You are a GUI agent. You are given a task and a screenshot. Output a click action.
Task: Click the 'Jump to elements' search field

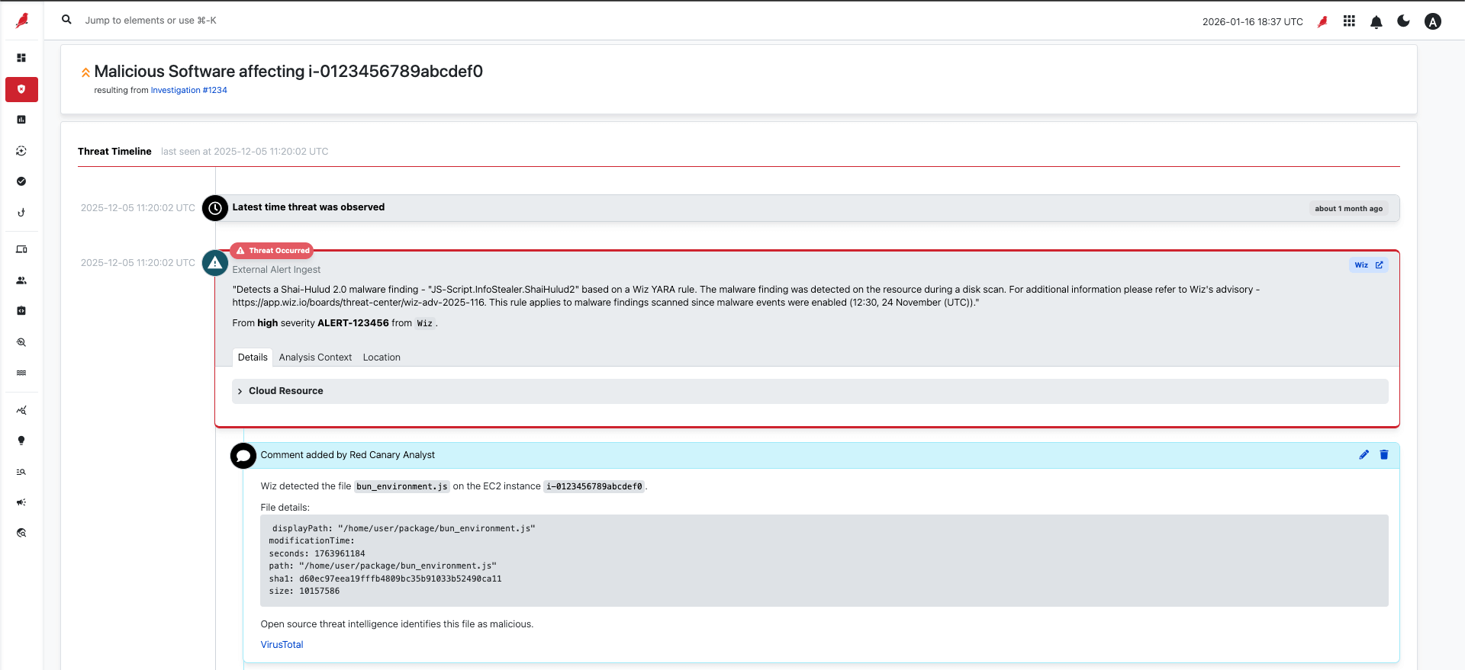point(150,21)
